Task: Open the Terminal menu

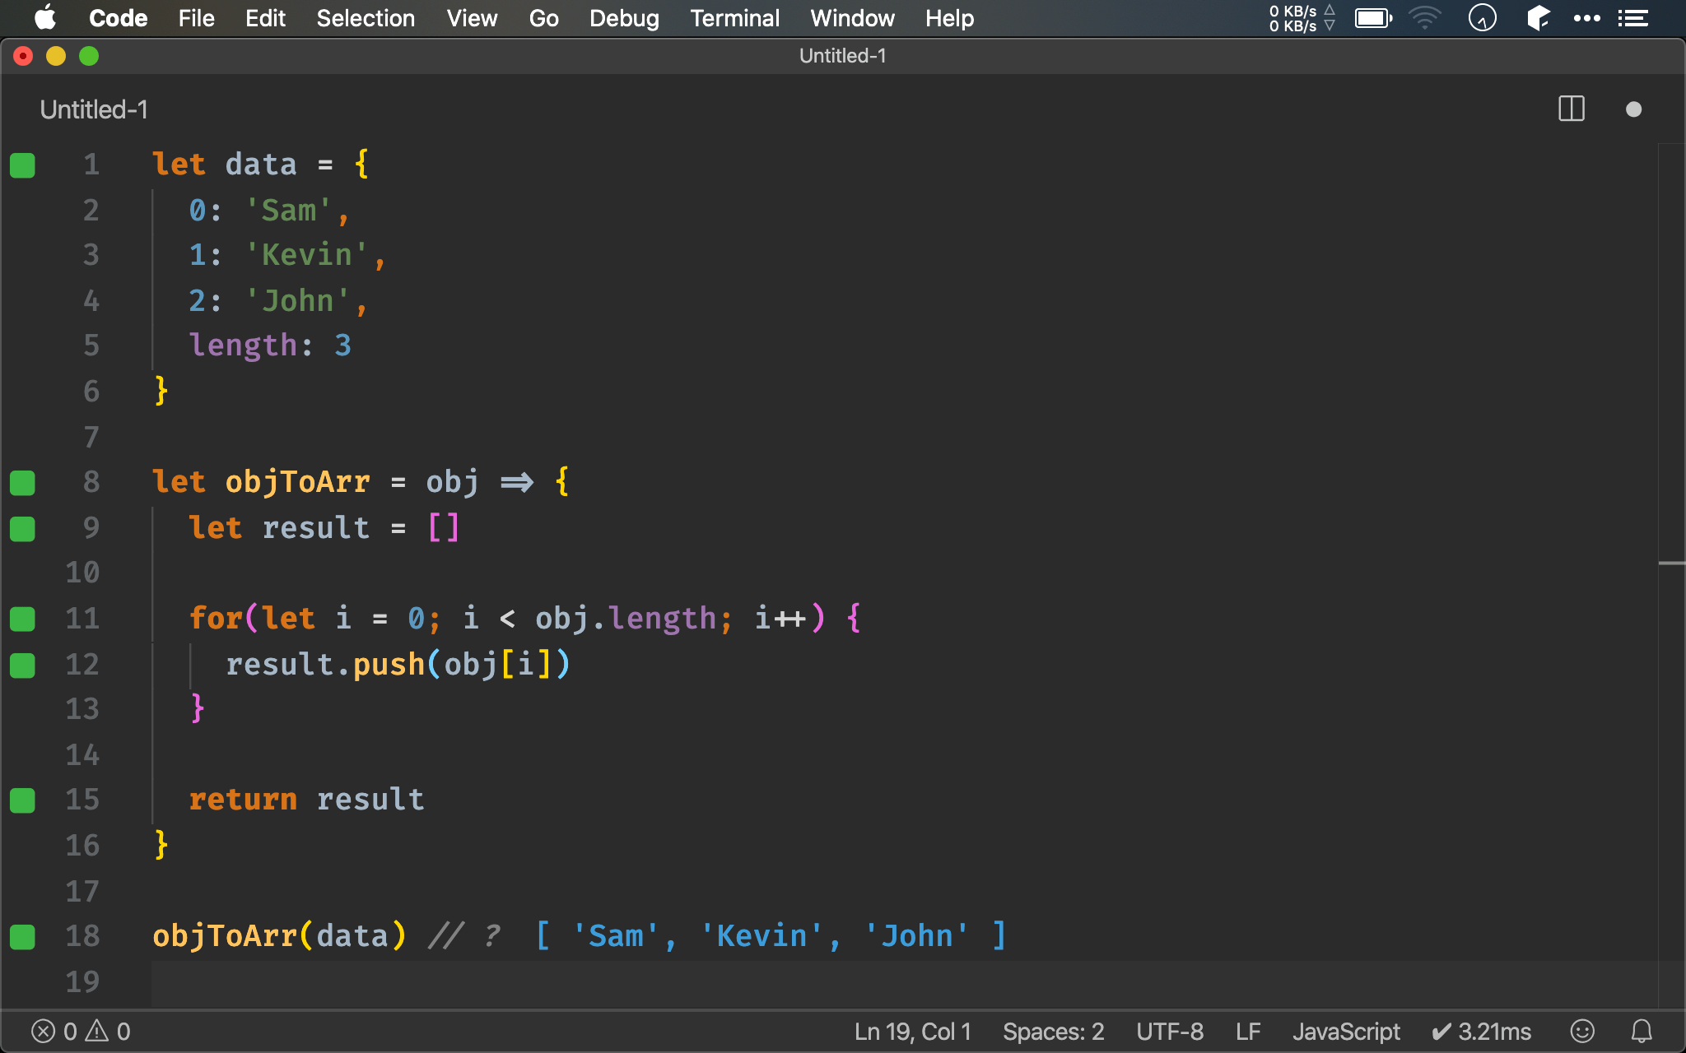Action: pos(734,18)
